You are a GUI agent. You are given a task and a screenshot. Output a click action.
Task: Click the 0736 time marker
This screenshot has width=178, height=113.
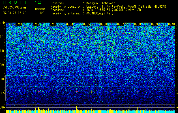tap(104, 24)
